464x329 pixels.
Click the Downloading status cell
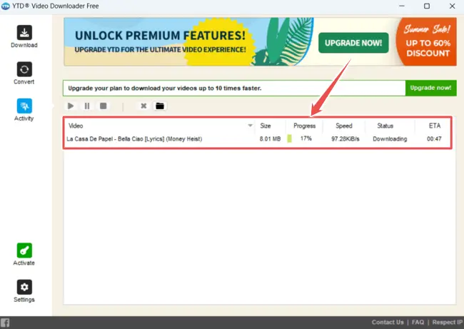(390, 138)
